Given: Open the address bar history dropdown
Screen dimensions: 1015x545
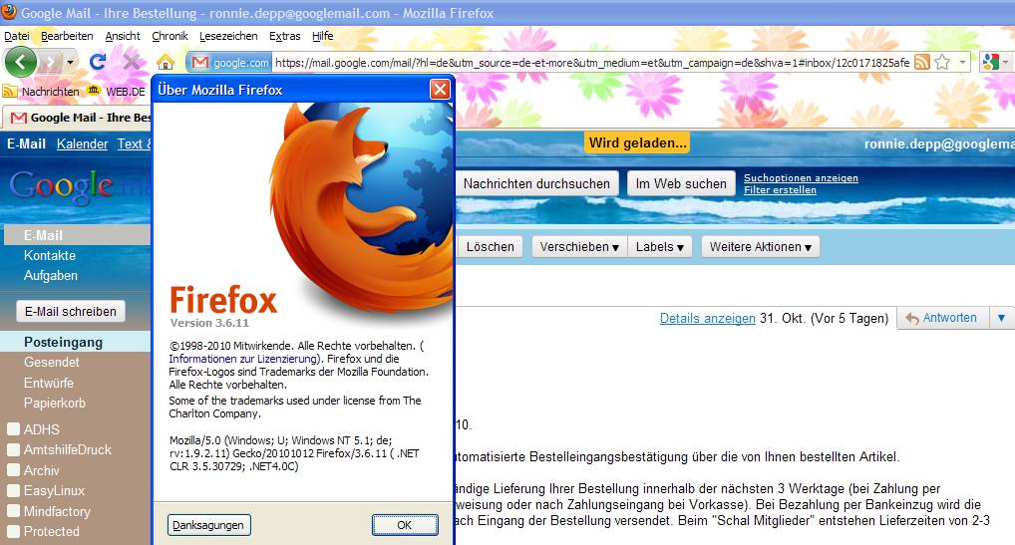Looking at the screenshot, I should [x=962, y=62].
